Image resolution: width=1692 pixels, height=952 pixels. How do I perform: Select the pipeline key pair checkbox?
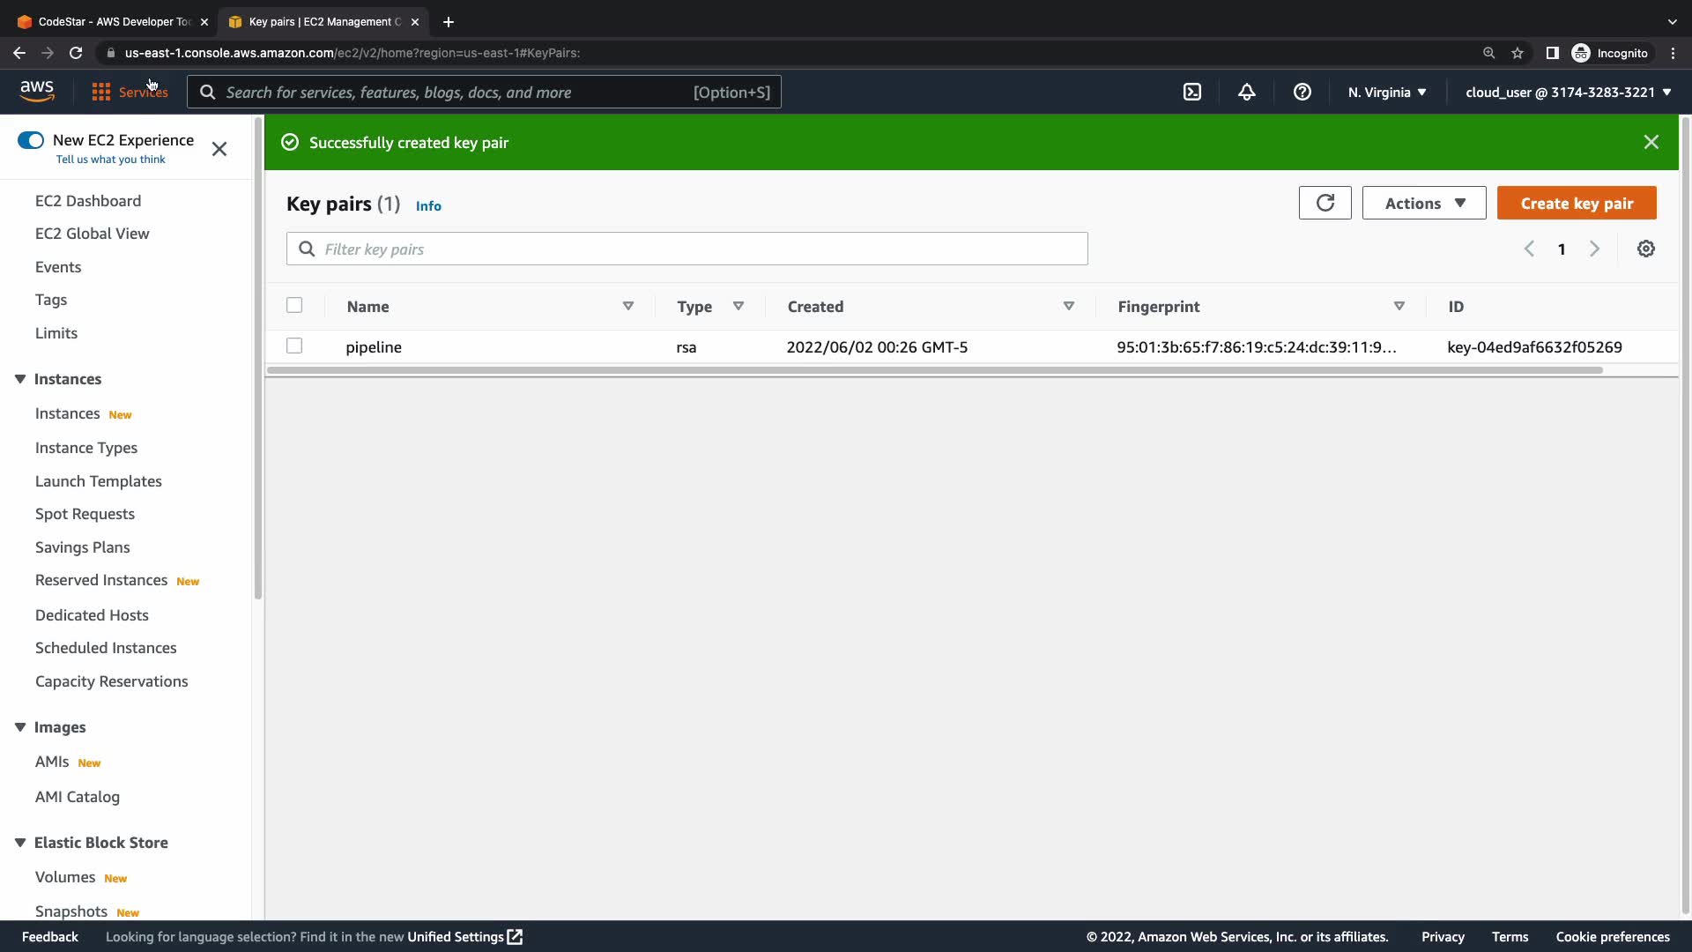pos(294,346)
